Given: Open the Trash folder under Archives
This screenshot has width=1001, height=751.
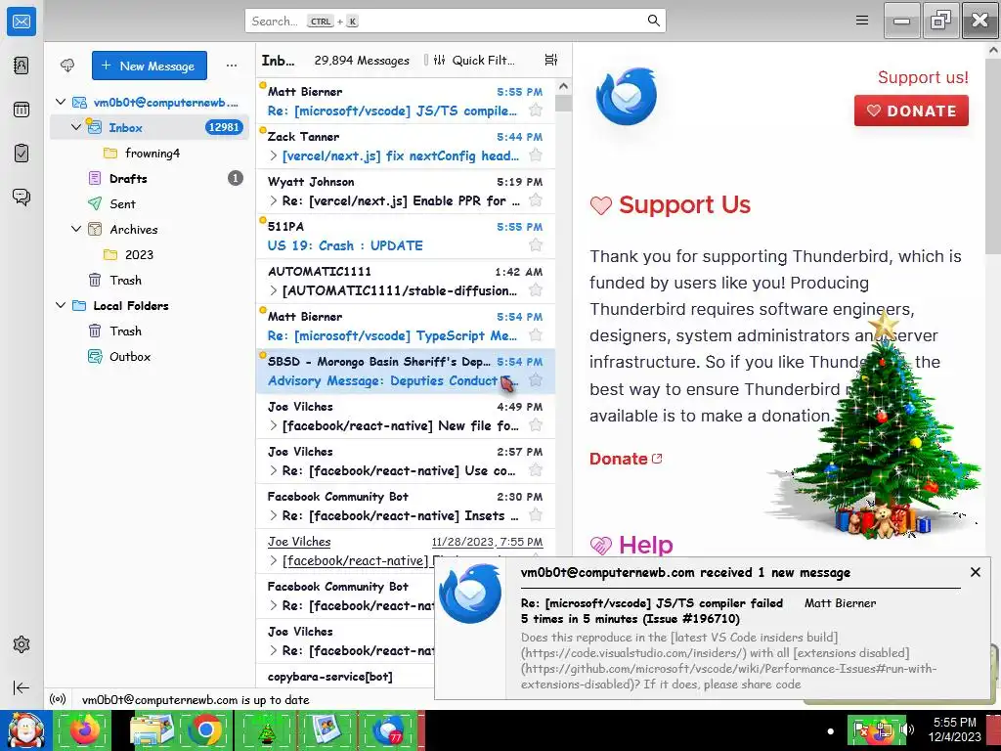Looking at the screenshot, I should pyautogui.click(x=150, y=280).
